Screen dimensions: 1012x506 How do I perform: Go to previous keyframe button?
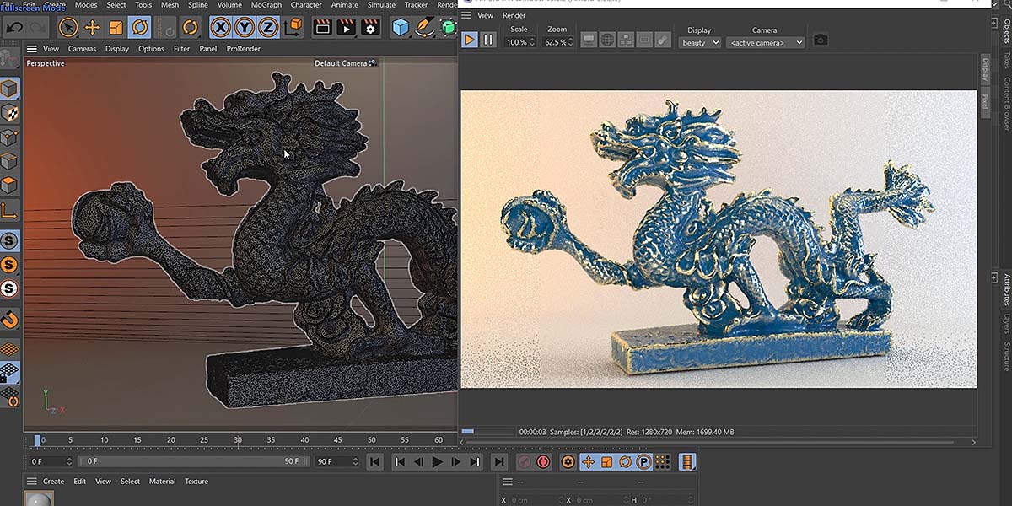pyautogui.click(x=400, y=462)
